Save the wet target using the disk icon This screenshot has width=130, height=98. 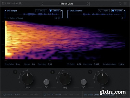(x=56, y=18)
